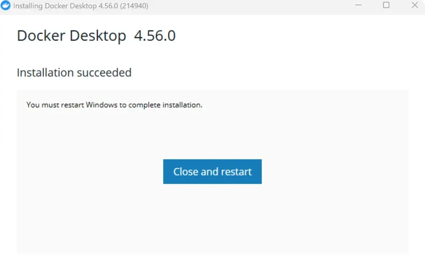Click the "Docker Desktop" heading text

[71, 36]
